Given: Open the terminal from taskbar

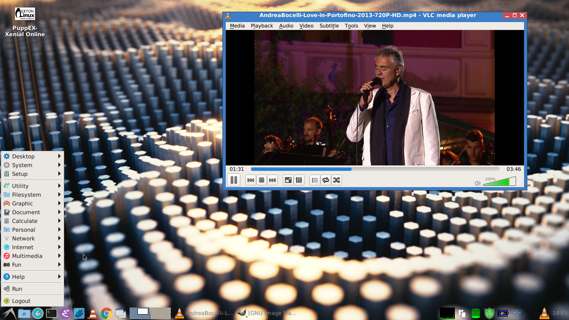Looking at the screenshot, I should (52, 313).
